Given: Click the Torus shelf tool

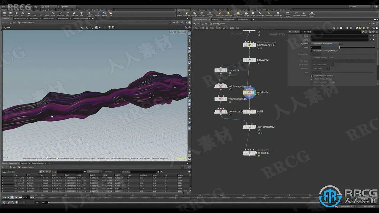Looking at the screenshot, I should point(23,14).
